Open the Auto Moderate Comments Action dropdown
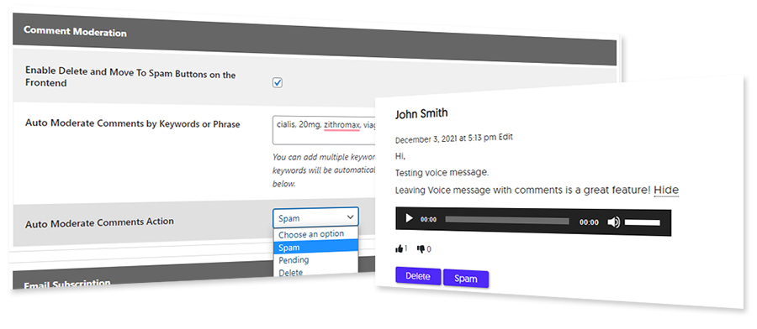This screenshot has height=329, width=757. (x=315, y=217)
